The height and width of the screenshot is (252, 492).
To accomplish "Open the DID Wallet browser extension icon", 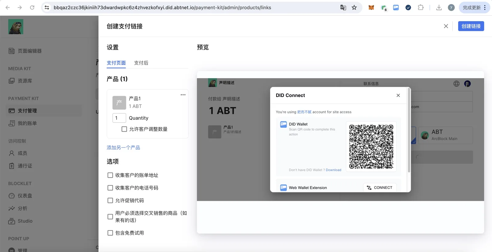I will click(396, 7).
